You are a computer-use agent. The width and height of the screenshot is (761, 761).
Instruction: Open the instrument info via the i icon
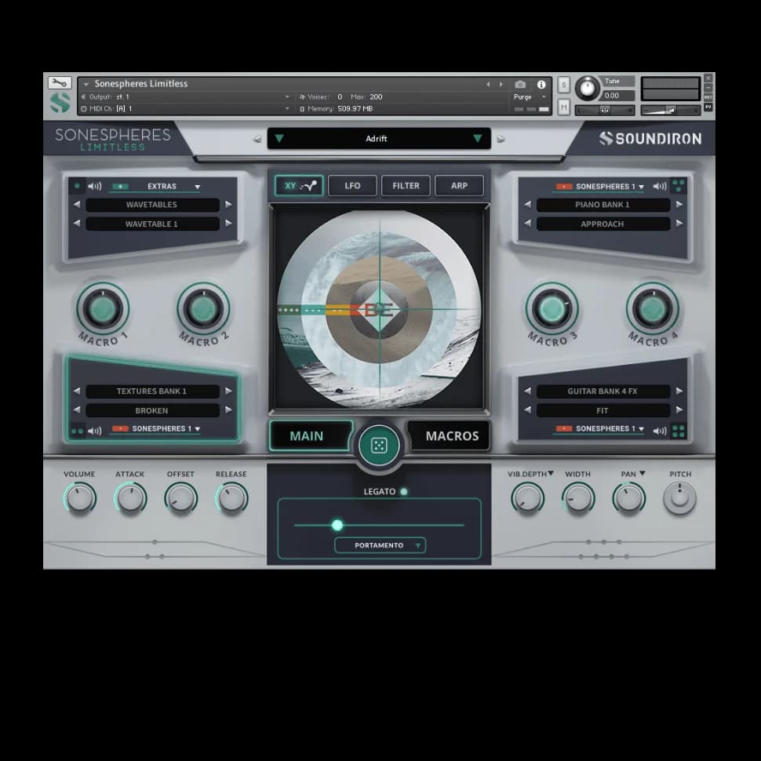click(543, 83)
